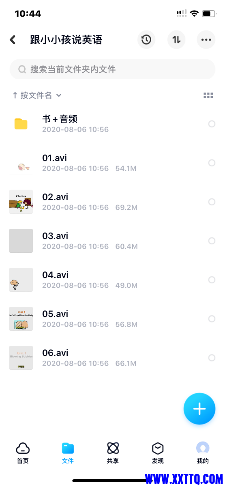Open the 书+音频 folder icon
This screenshot has height=487, width=225.
(x=21, y=124)
